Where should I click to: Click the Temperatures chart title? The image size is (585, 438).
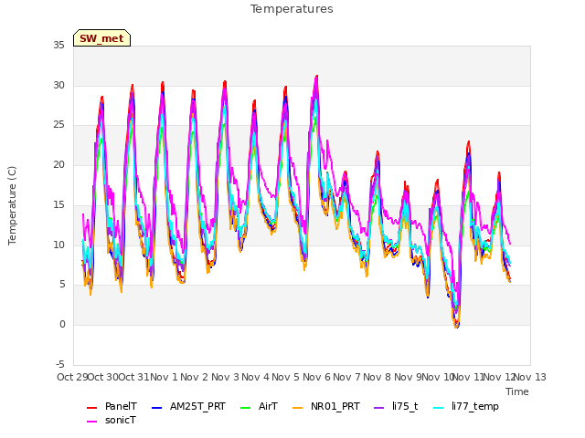[x=292, y=9]
